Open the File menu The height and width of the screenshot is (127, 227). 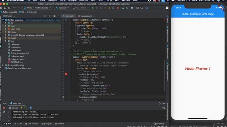[28, 1]
